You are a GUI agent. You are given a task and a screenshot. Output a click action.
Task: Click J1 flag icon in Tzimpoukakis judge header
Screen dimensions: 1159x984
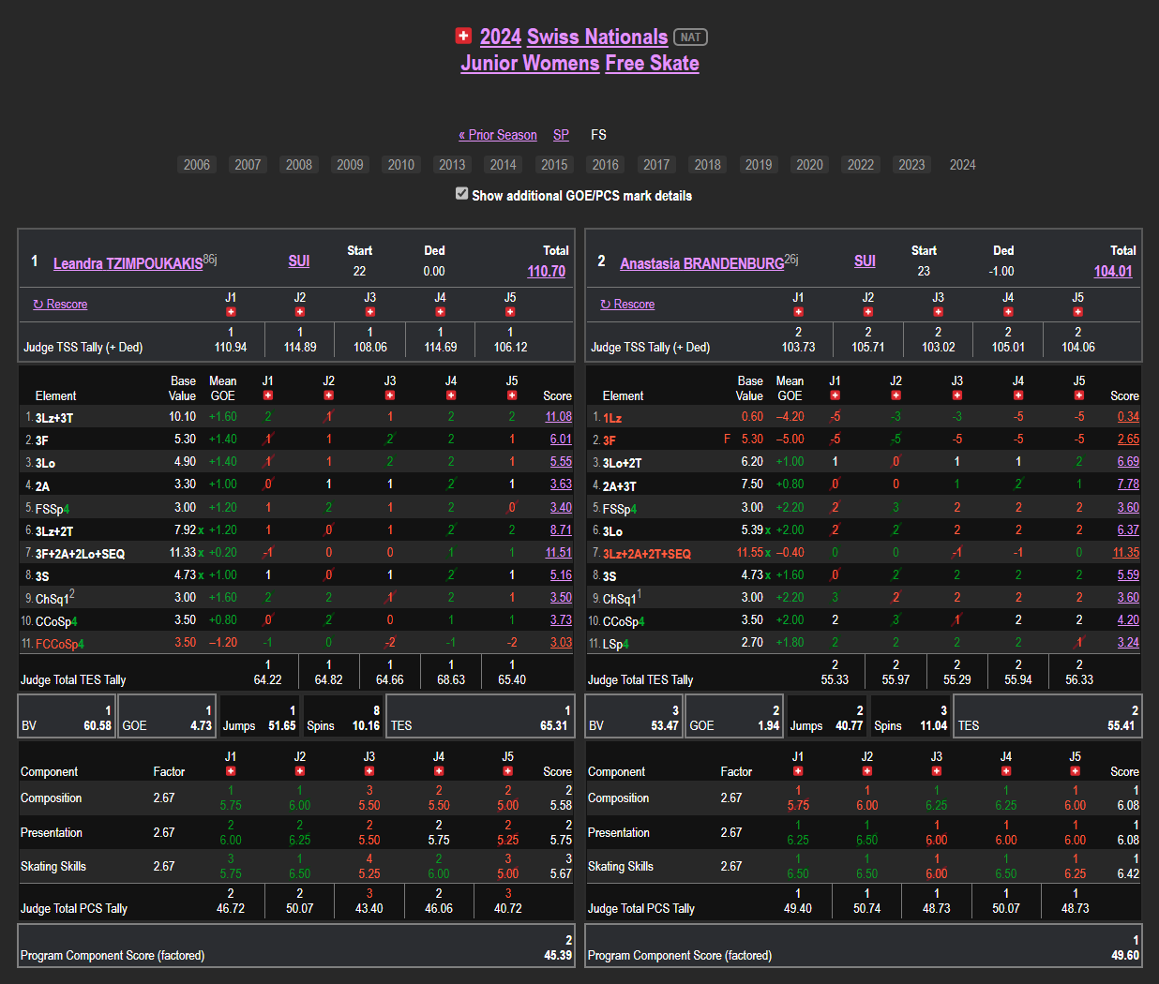pyautogui.click(x=231, y=311)
